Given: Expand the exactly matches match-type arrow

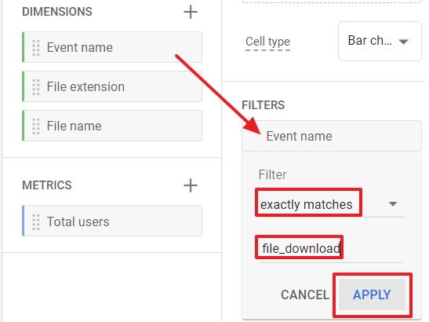Looking at the screenshot, I should pos(393,204).
